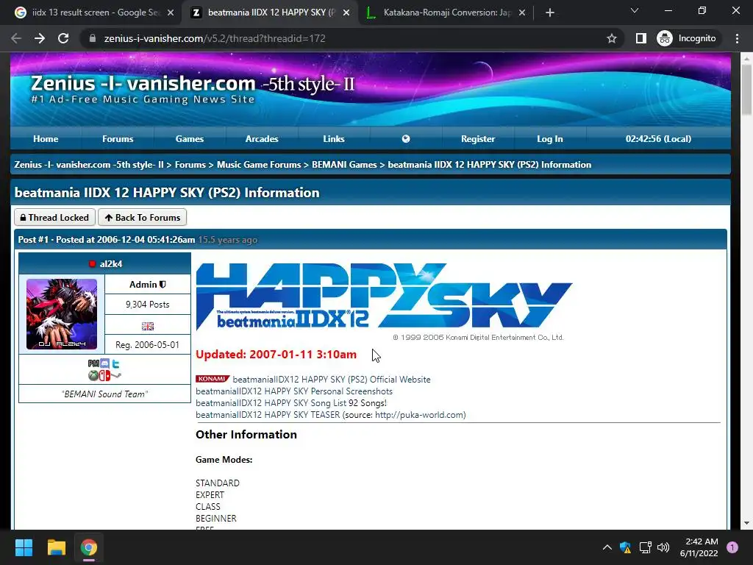Screen dimensions: 753x565
Task: Open HAPPY SKY Personal Screenshots link
Action: pyautogui.click(x=294, y=391)
